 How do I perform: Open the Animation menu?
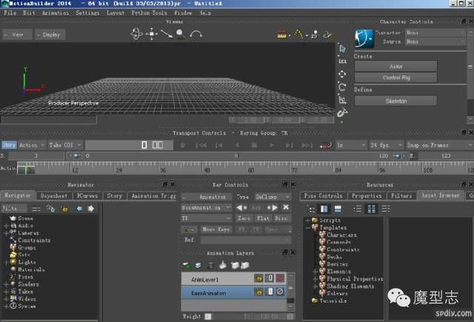(56, 13)
